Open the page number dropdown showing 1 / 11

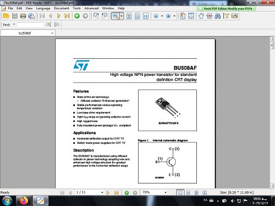102,192
